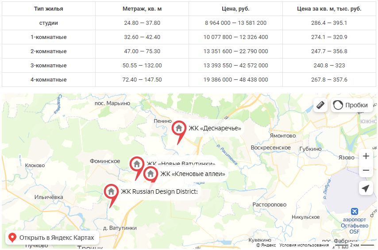
Task: Open the Условия использования link
Action: [x=304, y=245]
